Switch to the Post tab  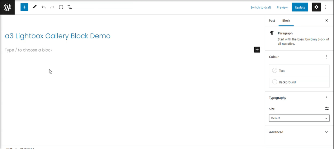pos(272,20)
